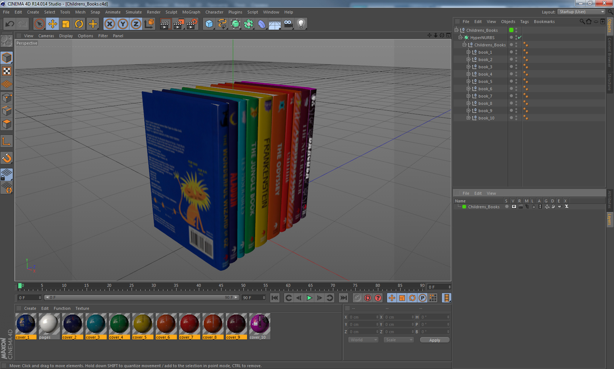Enable the Axis tool
Viewport: 614px width, 369px height.
[x=7, y=141]
